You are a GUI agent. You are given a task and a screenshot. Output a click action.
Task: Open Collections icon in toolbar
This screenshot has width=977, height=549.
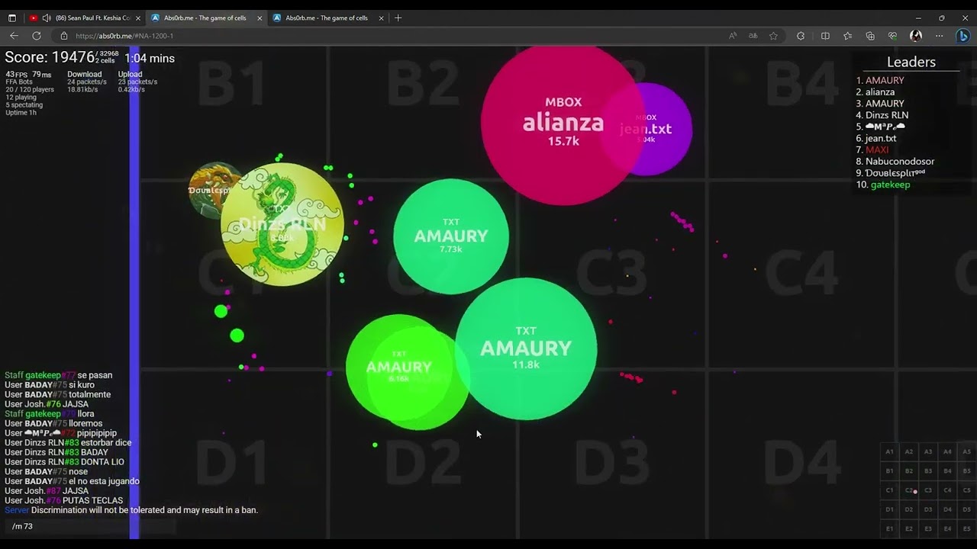(870, 36)
